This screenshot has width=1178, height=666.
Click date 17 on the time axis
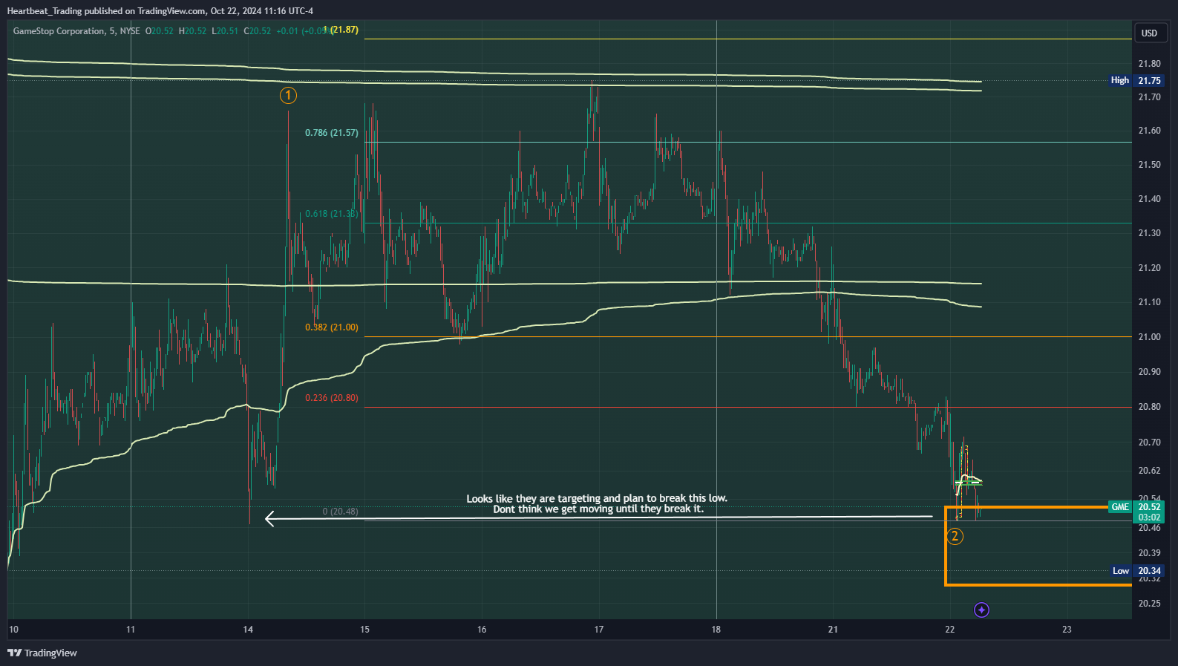click(x=599, y=630)
